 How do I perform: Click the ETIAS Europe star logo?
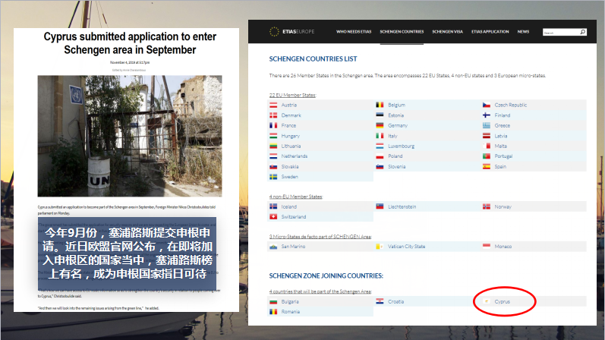pyautogui.click(x=275, y=32)
